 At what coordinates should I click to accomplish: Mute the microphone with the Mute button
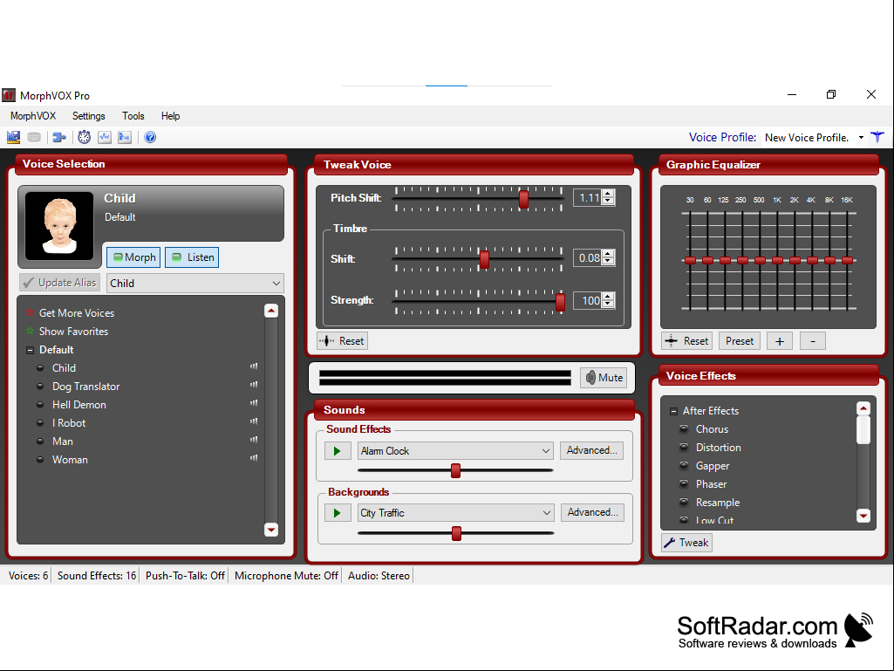[x=604, y=378]
